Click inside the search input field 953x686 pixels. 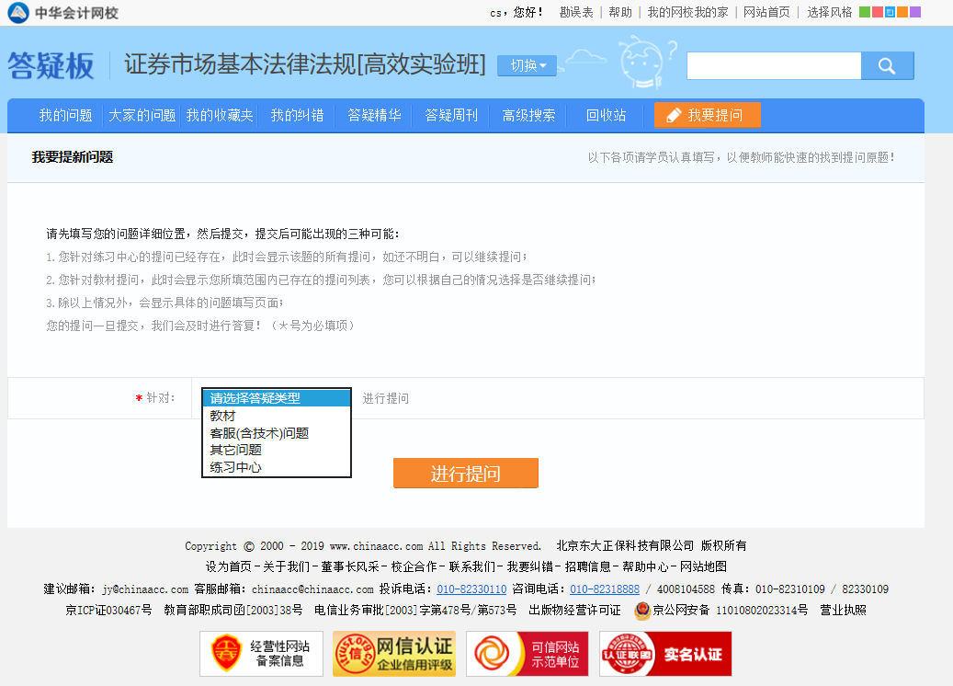coord(774,65)
